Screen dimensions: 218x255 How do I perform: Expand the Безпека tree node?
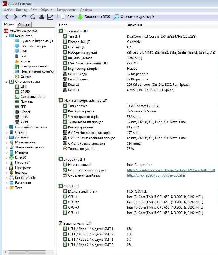pos(6,173)
